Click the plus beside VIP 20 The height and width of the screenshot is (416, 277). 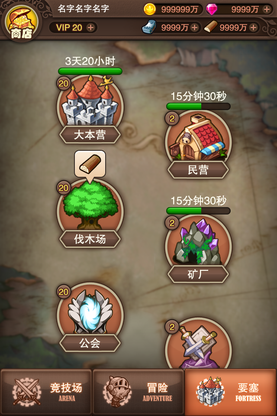90,28
